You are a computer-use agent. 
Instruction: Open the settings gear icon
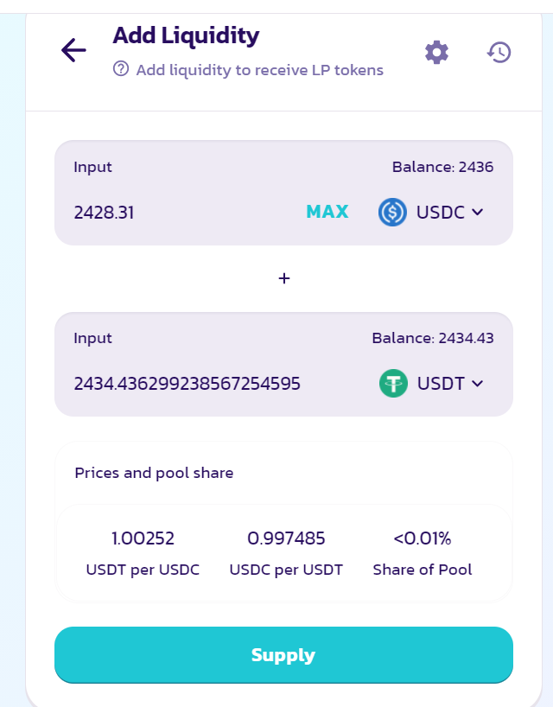click(437, 52)
